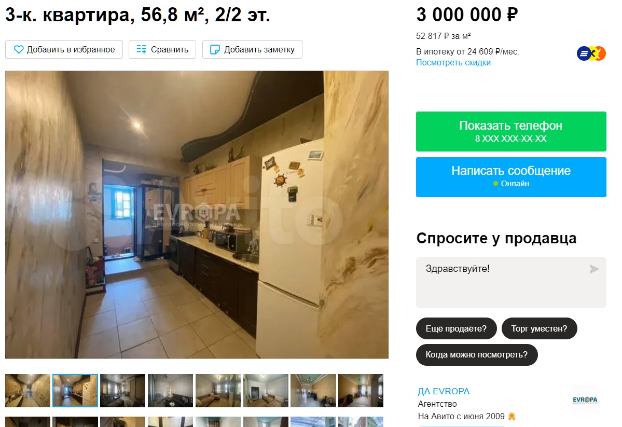Click the message field with Здравствуйте!

[x=511, y=282]
